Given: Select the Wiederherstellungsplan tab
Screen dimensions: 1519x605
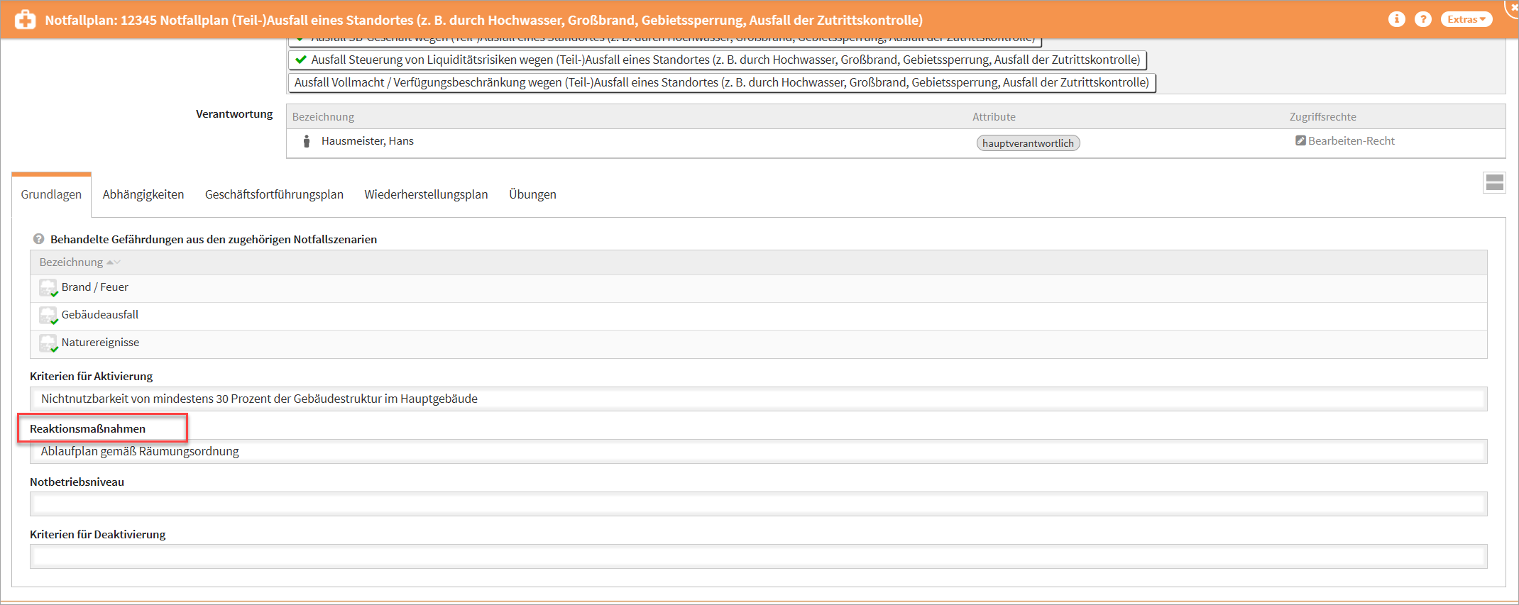Looking at the screenshot, I should (x=426, y=194).
